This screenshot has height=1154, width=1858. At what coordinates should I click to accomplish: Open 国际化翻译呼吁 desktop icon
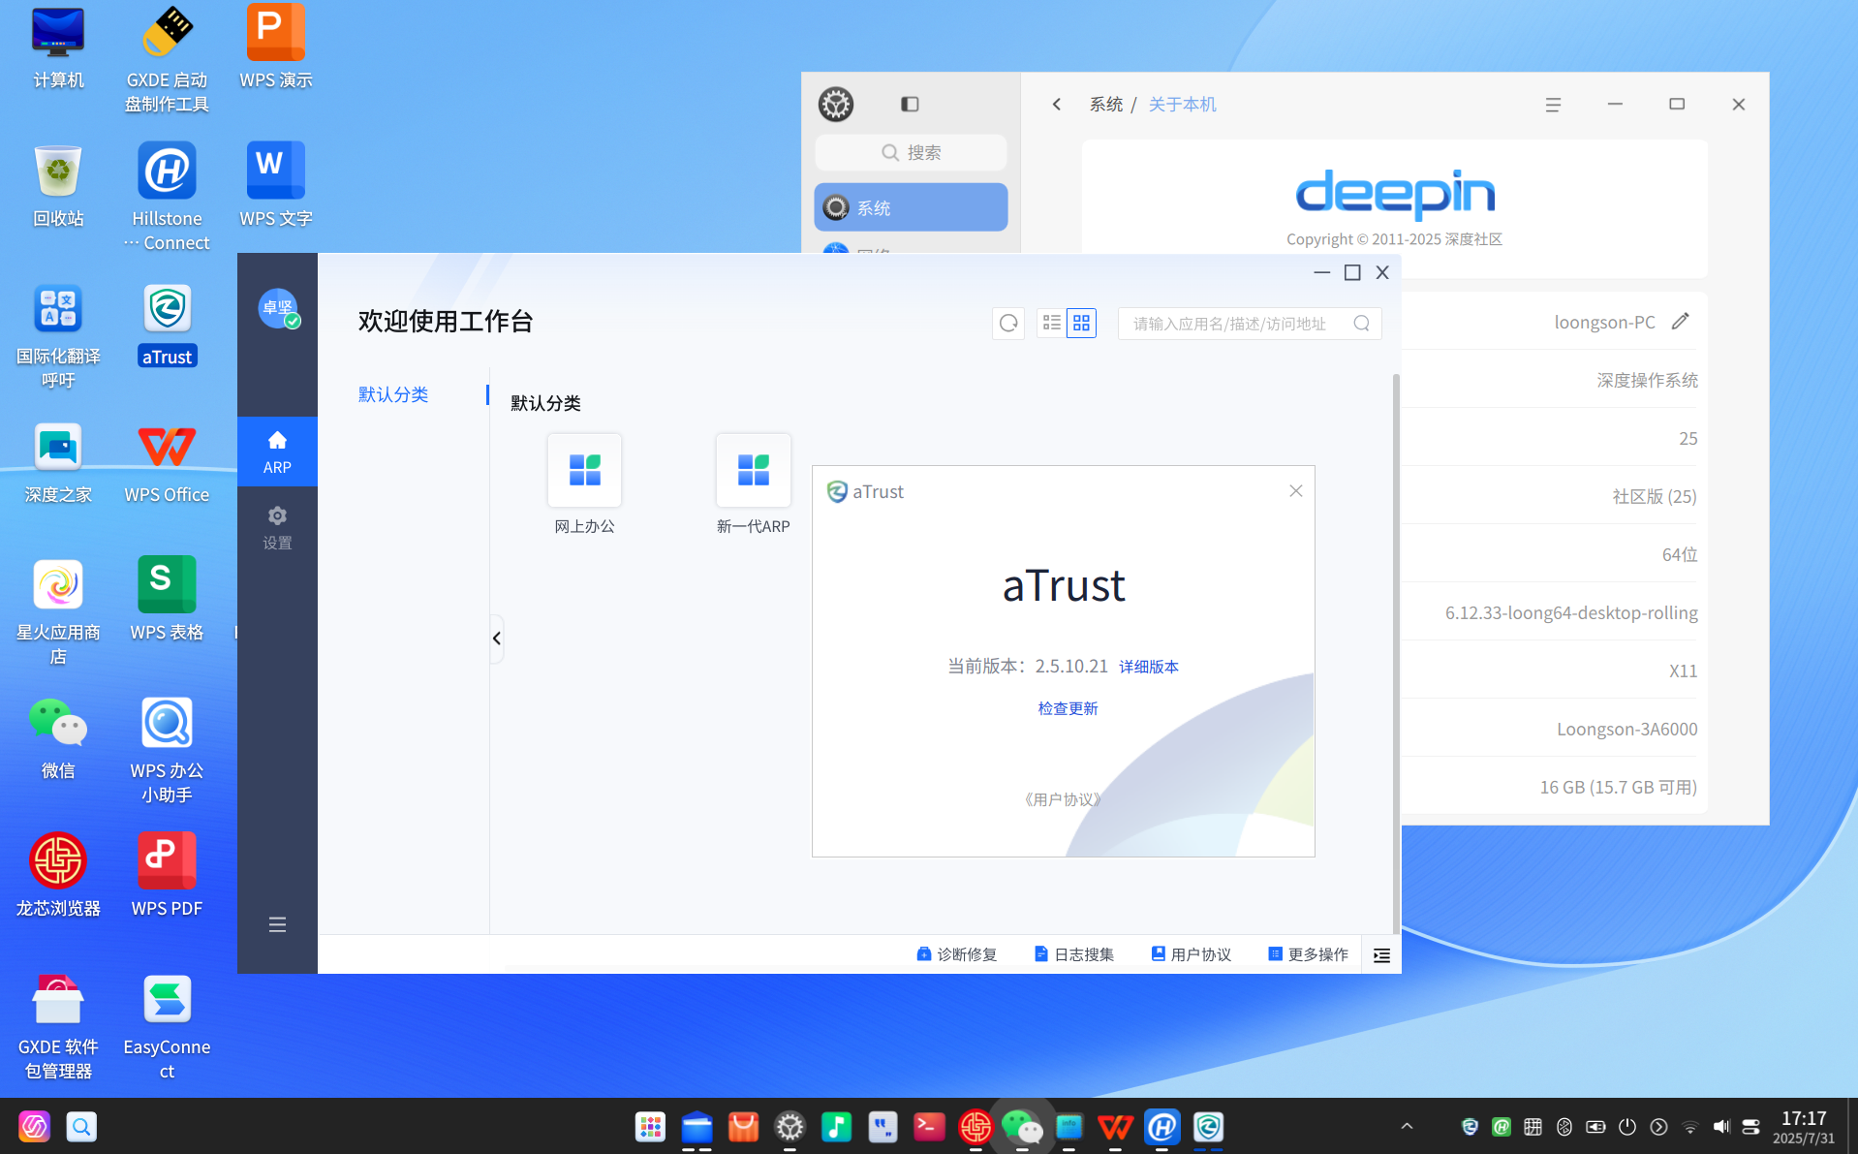click(x=58, y=337)
